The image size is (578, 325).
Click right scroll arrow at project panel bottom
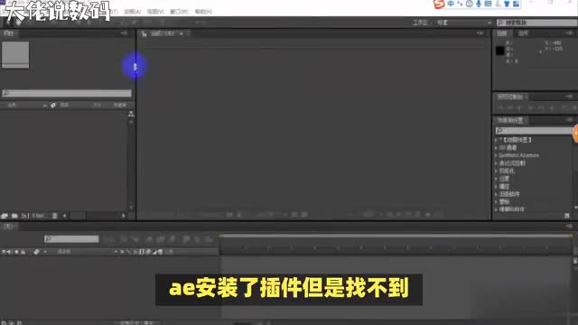pyautogui.click(x=124, y=216)
